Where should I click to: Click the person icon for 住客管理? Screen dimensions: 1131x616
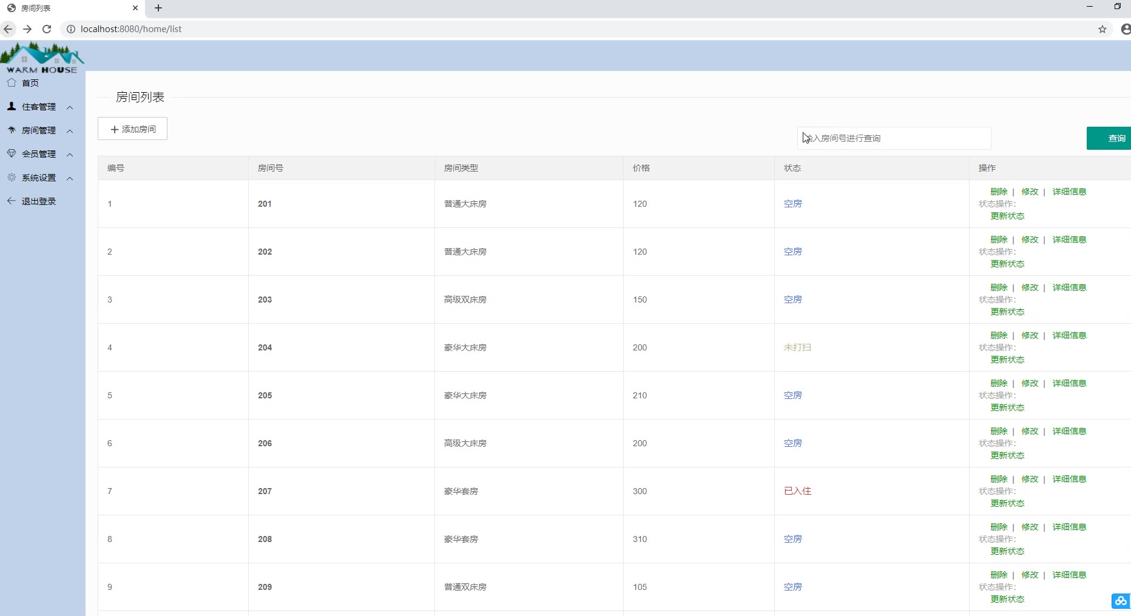pyautogui.click(x=12, y=107)
